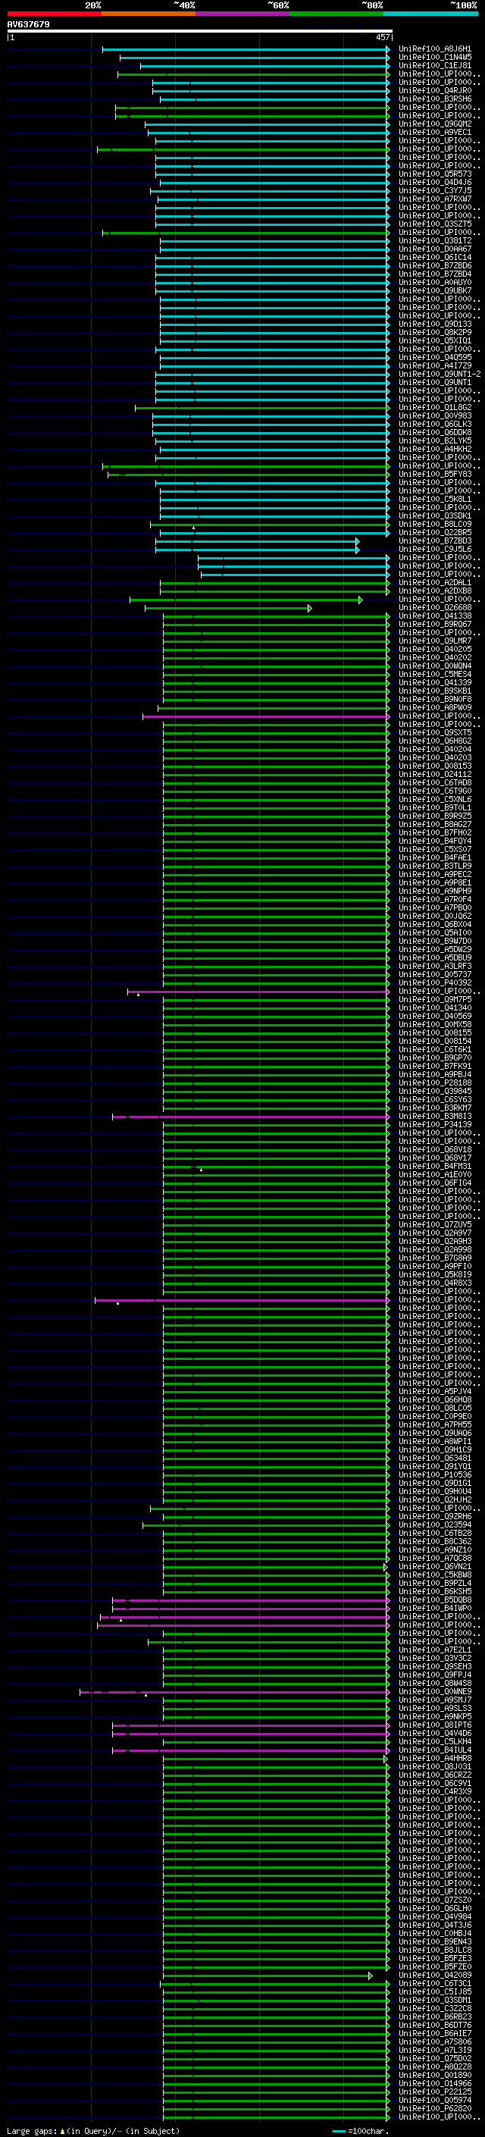Screen dimensions: 485x2137
Task: Click the purple ~60% legend segment
Action: pos(243,14)
